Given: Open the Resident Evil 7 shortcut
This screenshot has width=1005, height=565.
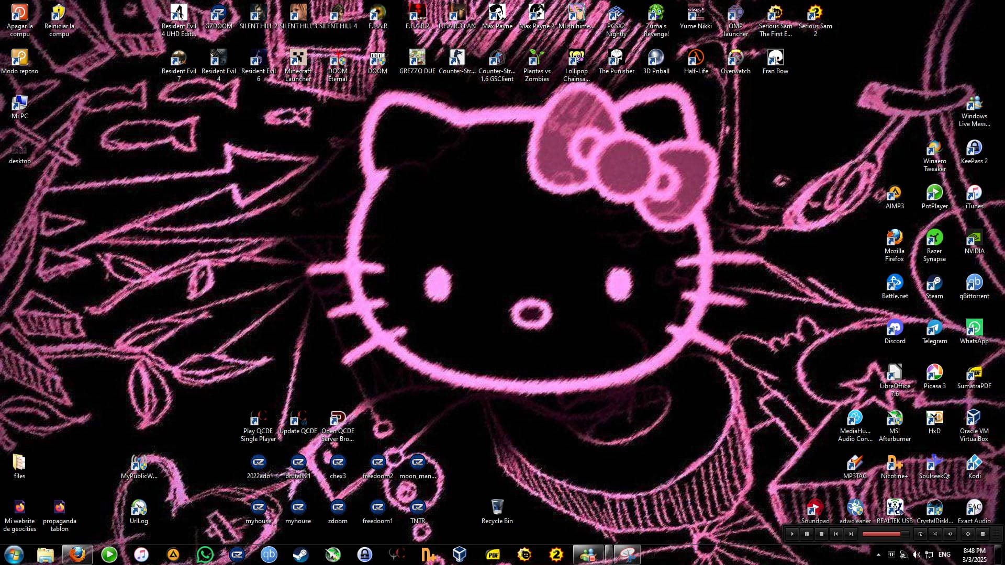Looking at the screenshot, I should click(178, 65).
